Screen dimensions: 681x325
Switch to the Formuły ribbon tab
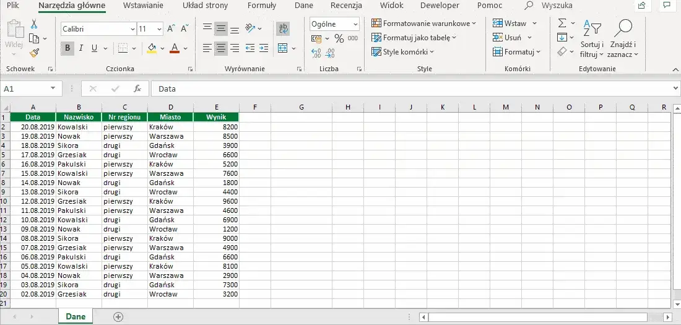click(262, 6)
